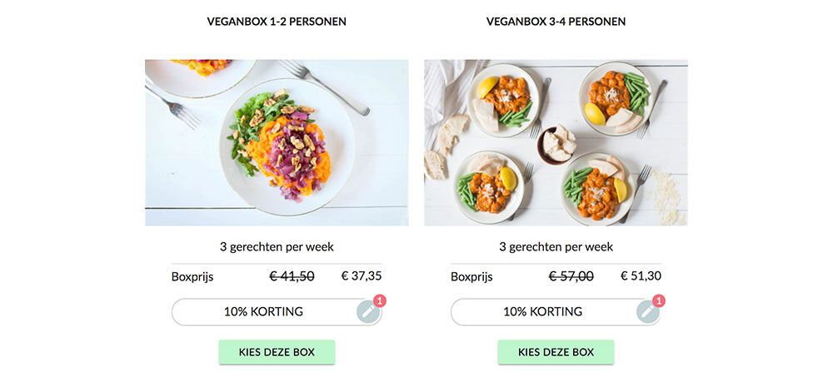The width and height of the screenshot is (833, 372).
Task: Select the 10% korting field under 1-2 personen
Action: pos(263,312)
